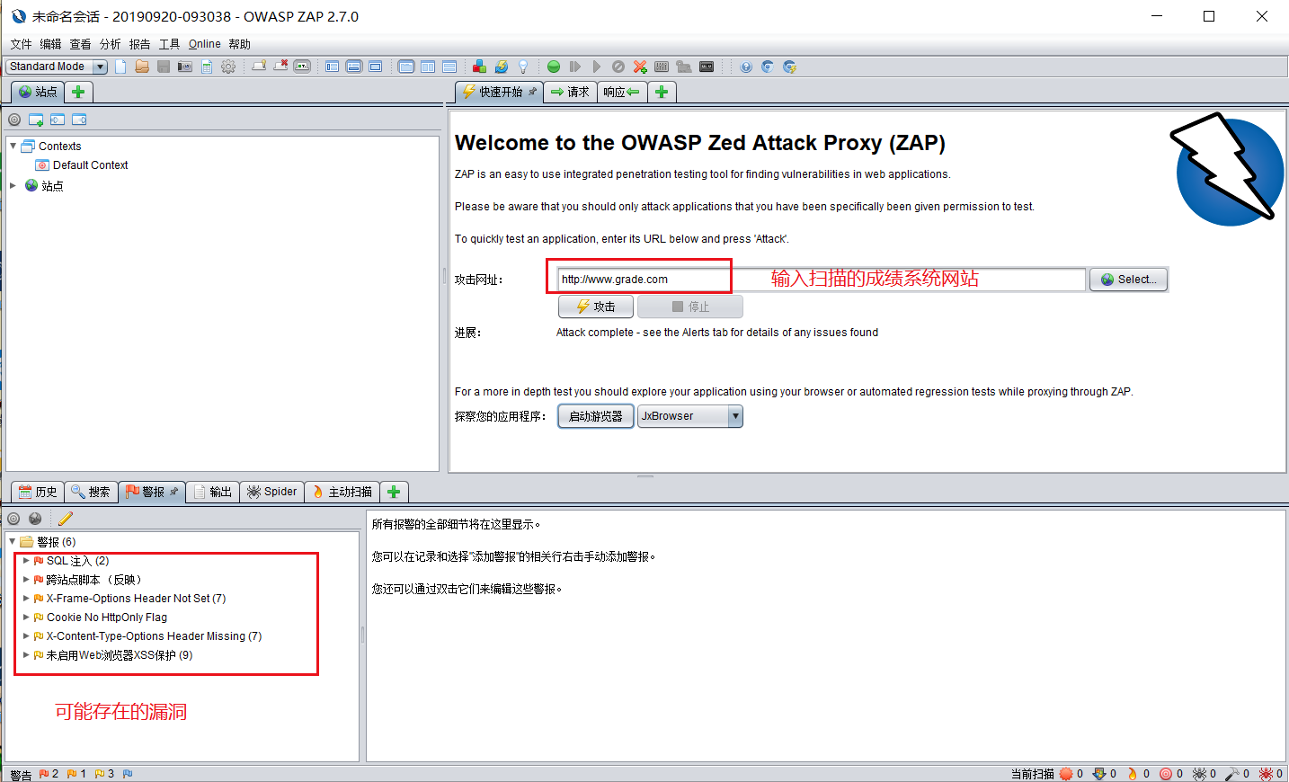Click the Submit and step icon

pos(575,67)
